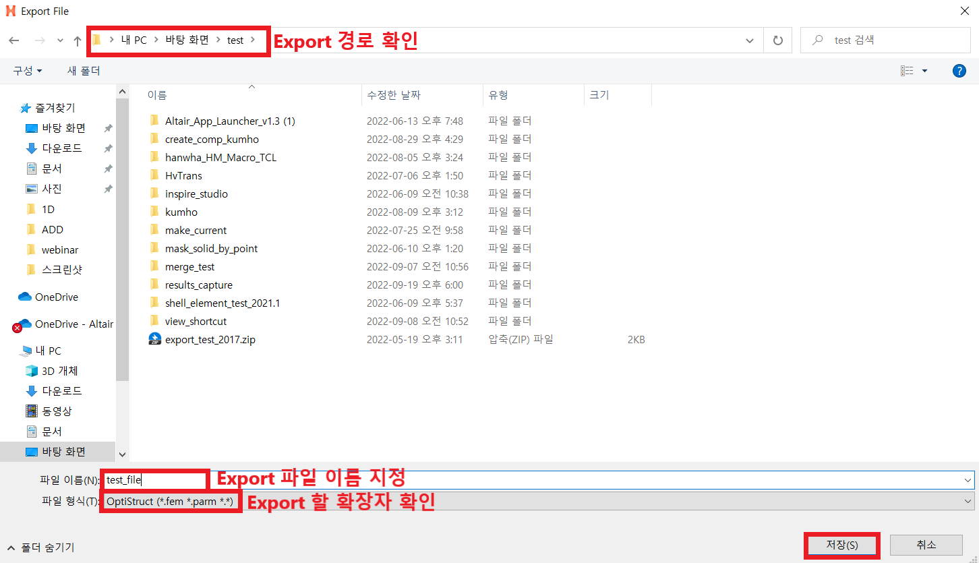Go back to the previous folder
Viewport: 979px width, 563px height.
pos(13,40)
